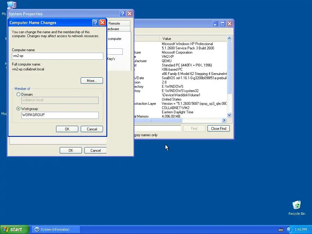Click the 1:42 PM clock in taskbar
Screen dimensions: 312x234
pyautogui.click(x=301, y=229)
